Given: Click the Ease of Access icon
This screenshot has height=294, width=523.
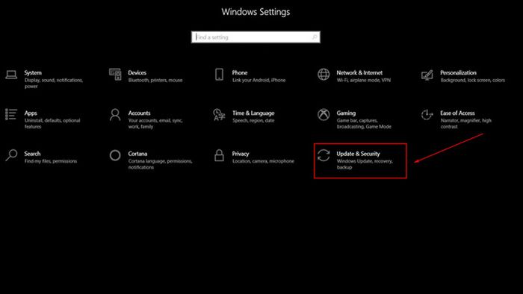Looking at the screenshot, I should click(427, 115).
